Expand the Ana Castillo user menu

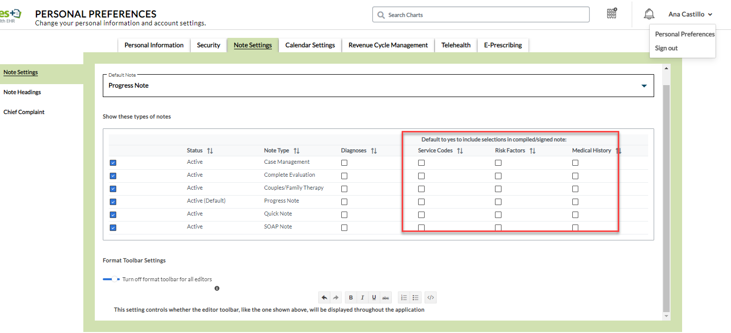pos(690,14)
